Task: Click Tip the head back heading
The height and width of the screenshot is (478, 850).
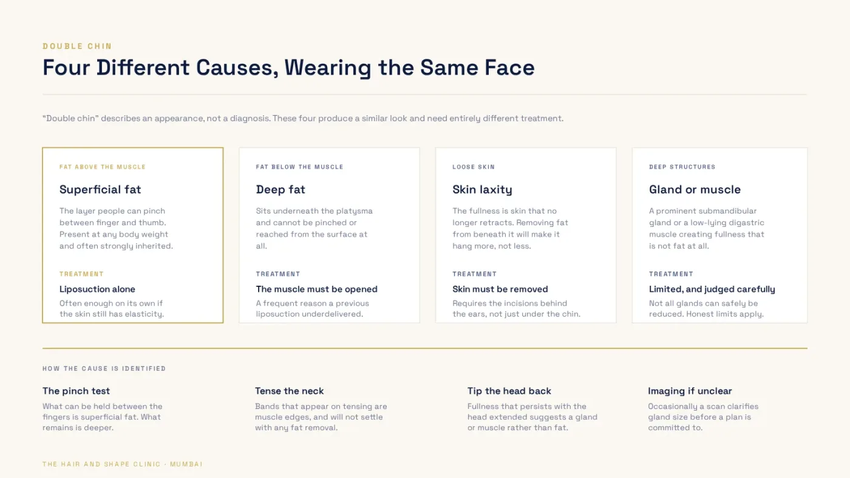Action: coord(509,391)
